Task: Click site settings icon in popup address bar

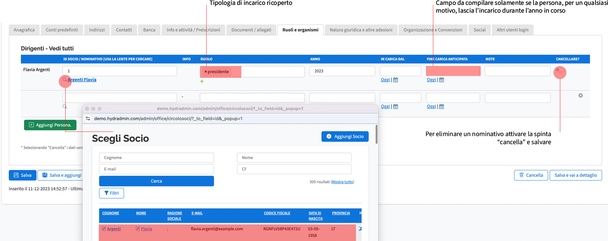Action: [88, 119]
